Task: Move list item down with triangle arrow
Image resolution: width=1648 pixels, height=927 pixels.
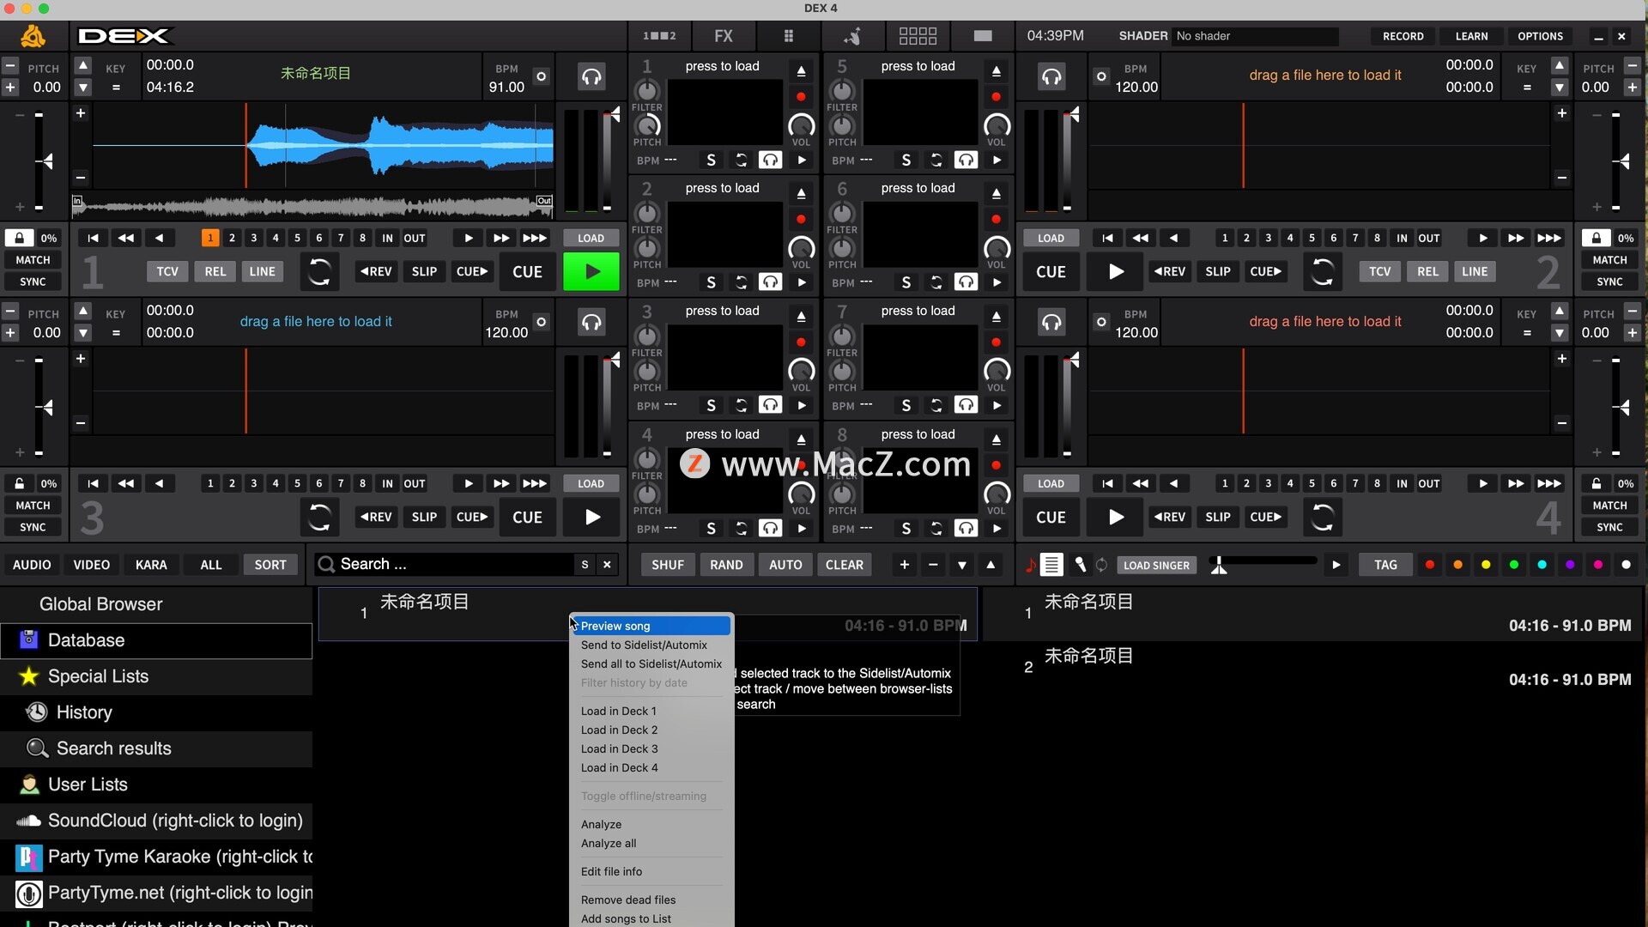Action: point(961,564)
